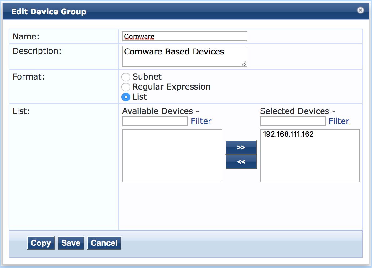Click the Description text area
Viewport: 372px width, 268px height.
coord(184,56)
